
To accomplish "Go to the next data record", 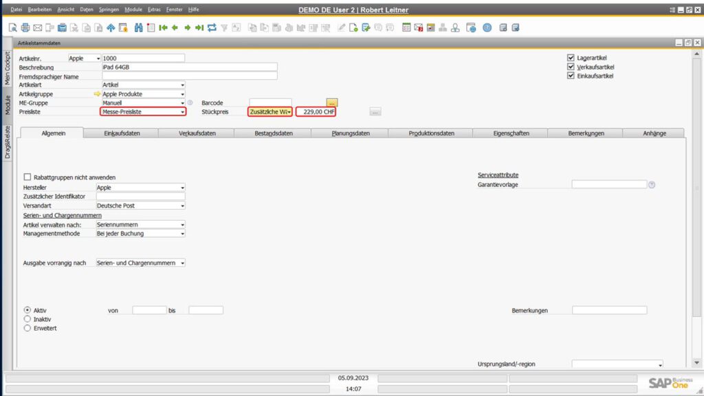I will coord(187,27).
